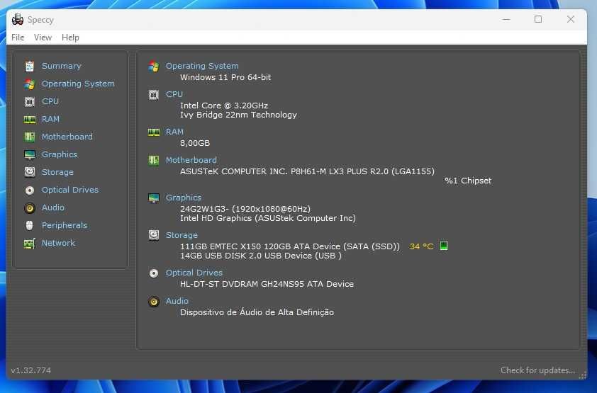Screen dimensions: 597x393
Task: Click the '8,00GB' RAM value
Action: (195, 143)
